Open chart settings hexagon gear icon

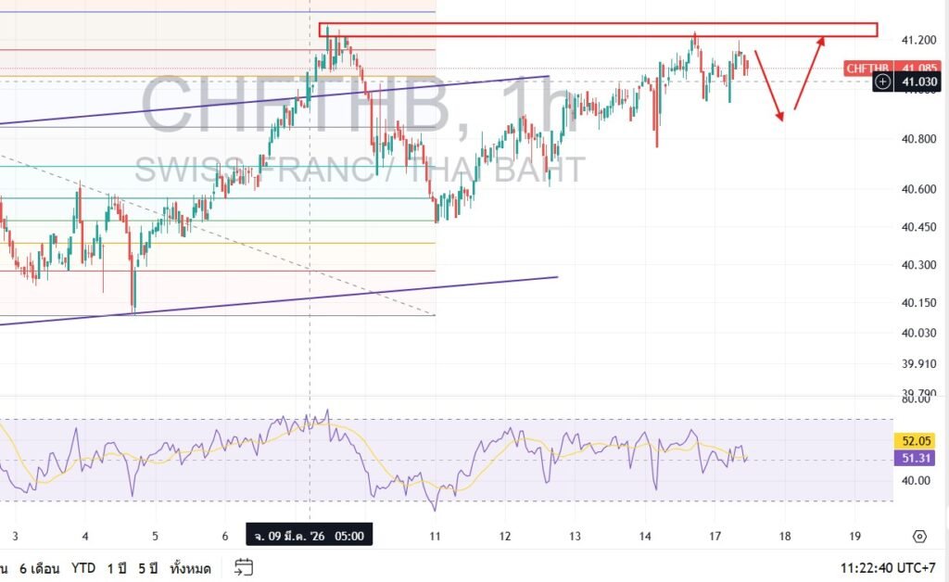(918, 537)
